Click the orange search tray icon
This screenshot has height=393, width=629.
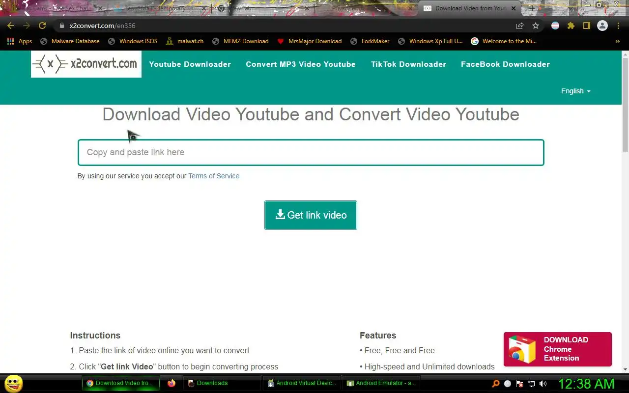pyautogui.click(x=496, y=384)
